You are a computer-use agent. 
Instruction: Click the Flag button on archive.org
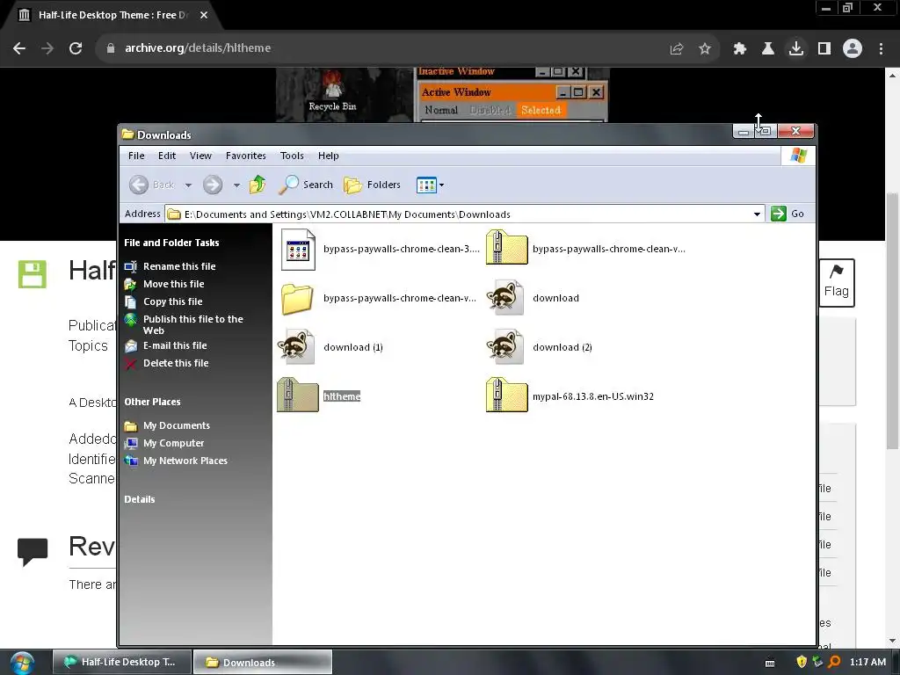837,283
